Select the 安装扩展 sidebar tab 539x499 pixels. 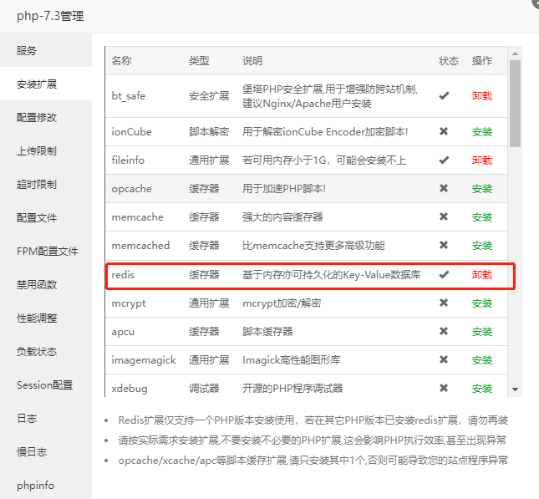(46, 84)
